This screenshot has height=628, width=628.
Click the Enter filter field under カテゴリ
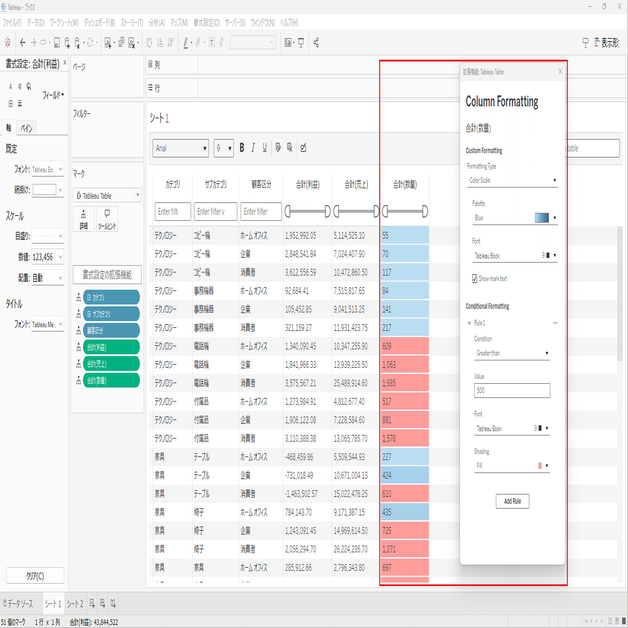click(x=172, y=211)
